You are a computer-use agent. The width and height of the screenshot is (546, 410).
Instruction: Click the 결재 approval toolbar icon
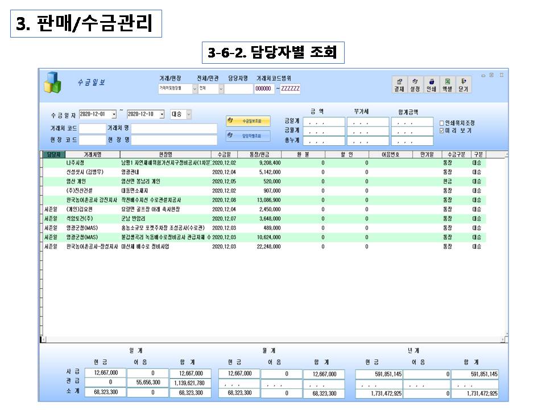[399, 85]
